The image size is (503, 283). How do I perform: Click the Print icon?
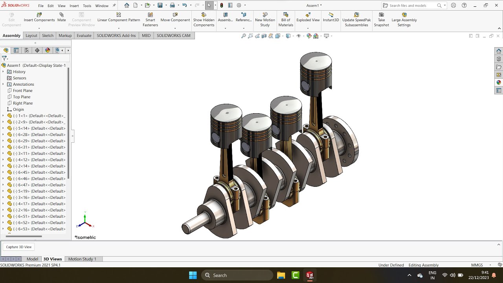pos(172,6)
